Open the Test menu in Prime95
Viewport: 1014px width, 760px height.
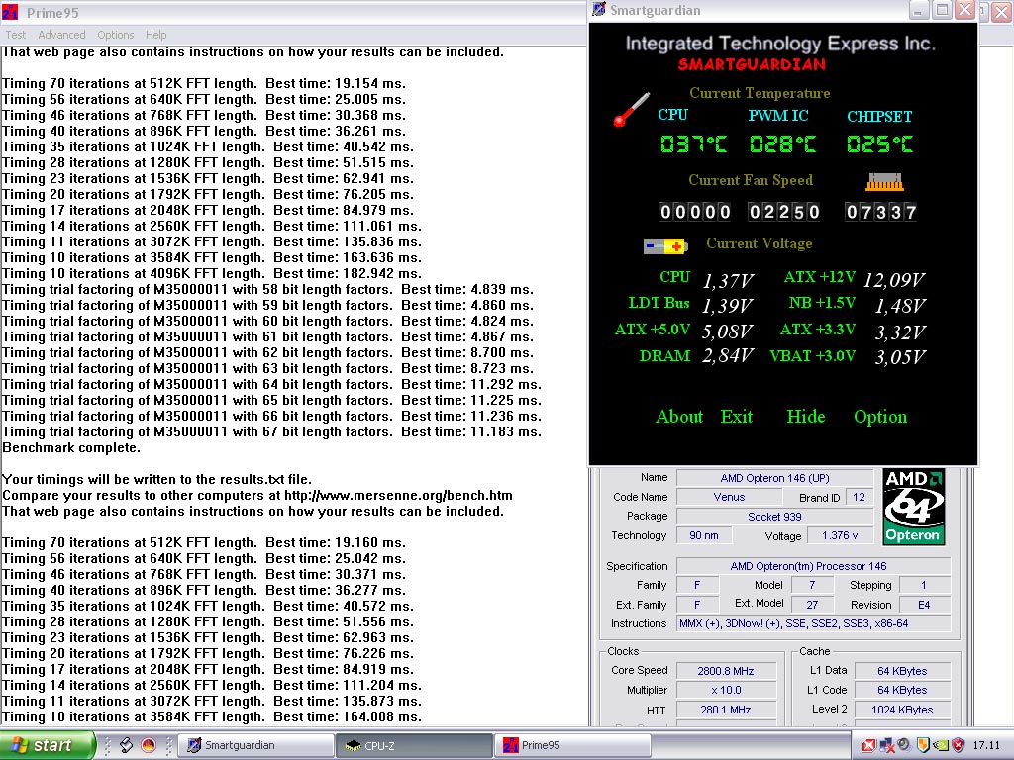pyautogui.click(x=16, y=35)
